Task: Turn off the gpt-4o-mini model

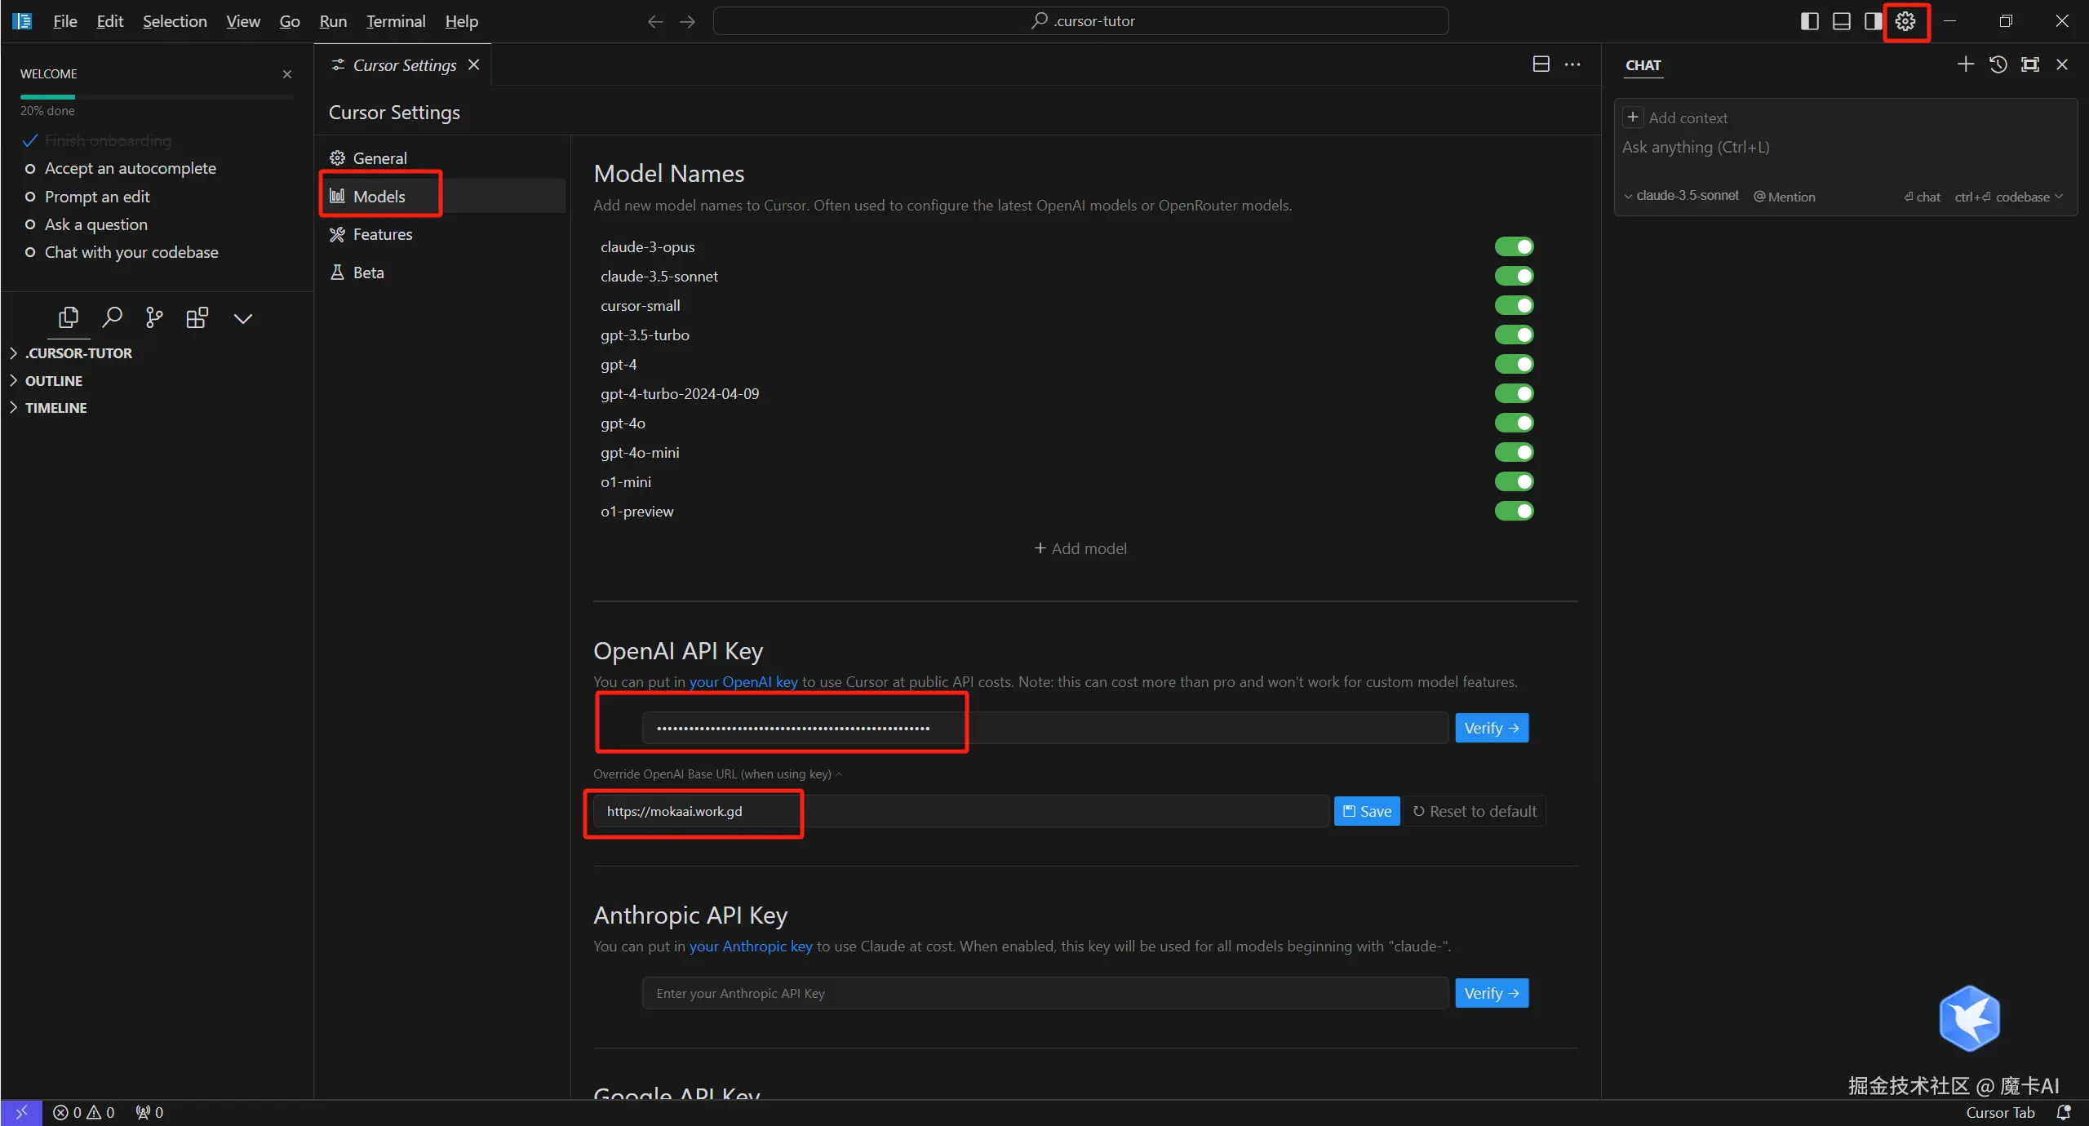Action: [1514, 452]
